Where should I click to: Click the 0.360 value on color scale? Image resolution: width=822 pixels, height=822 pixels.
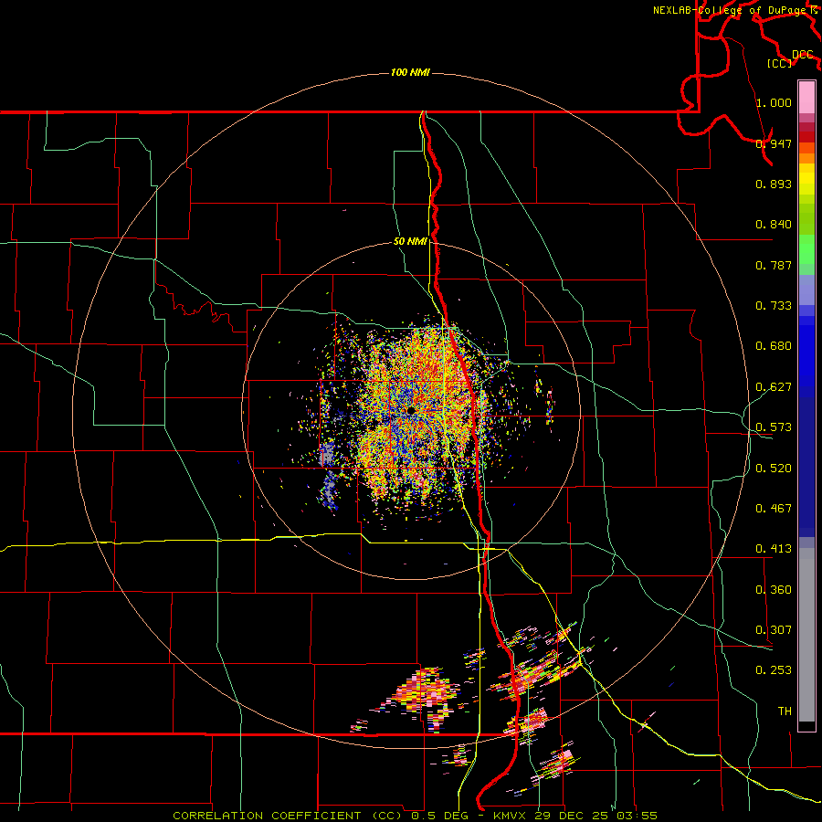point(774,590)
